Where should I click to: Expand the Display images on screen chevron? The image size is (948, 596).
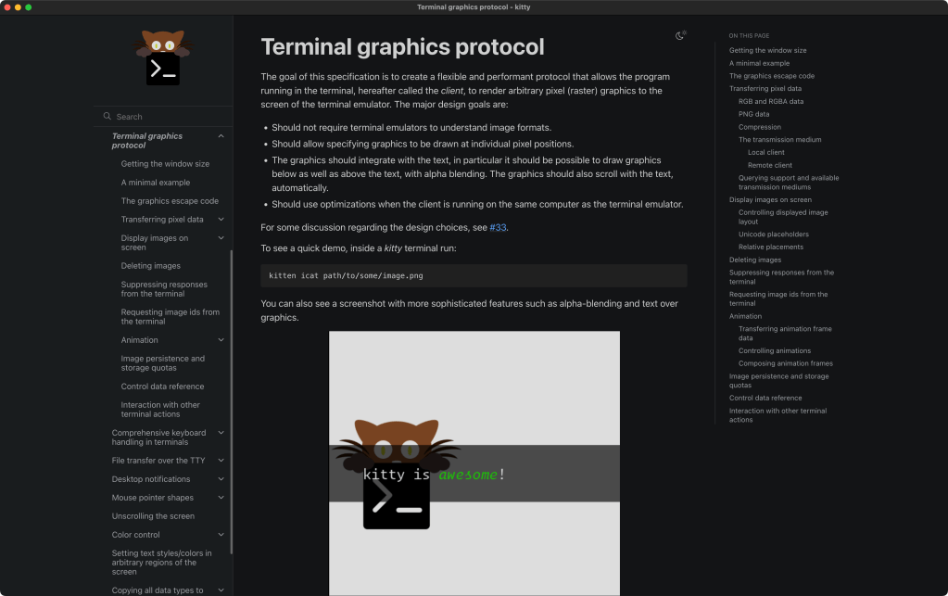pyautogui.click(x=221, y=238)
